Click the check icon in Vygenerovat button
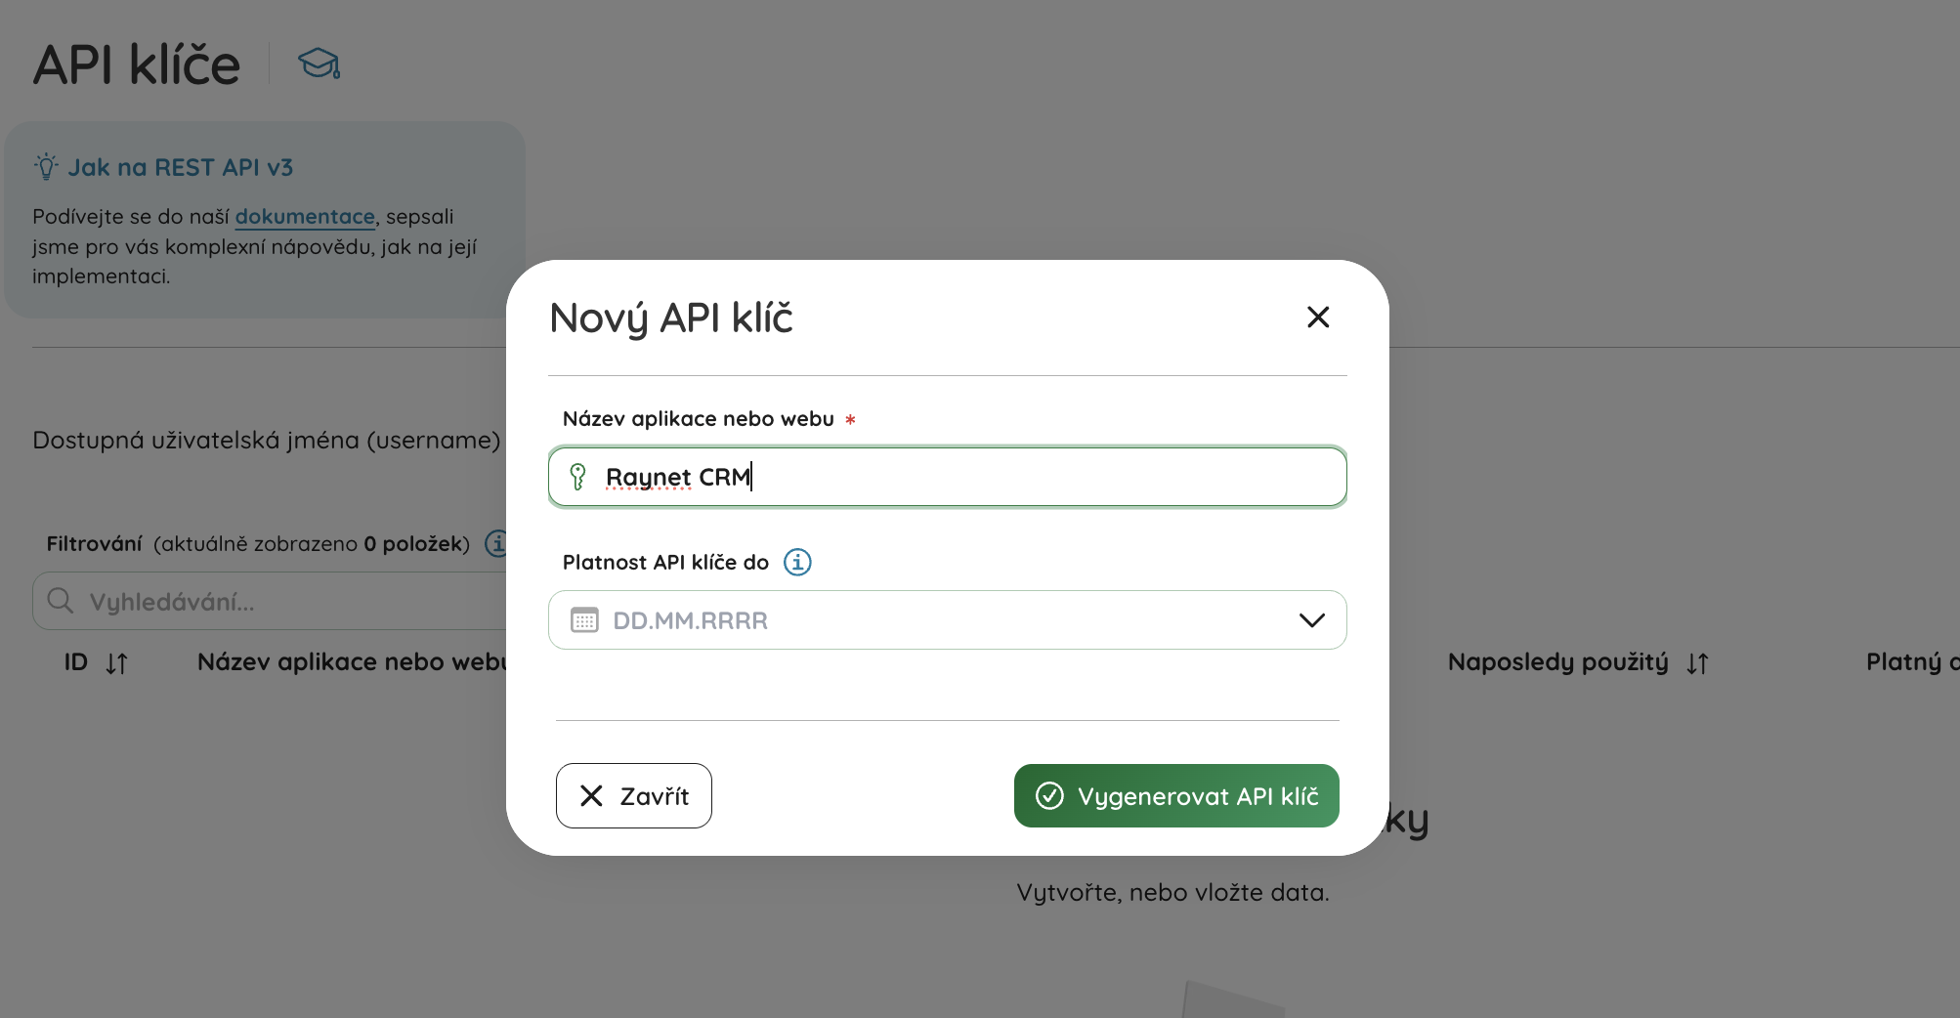Viewport: 1960px width, 1018px height. [1049, 795]
